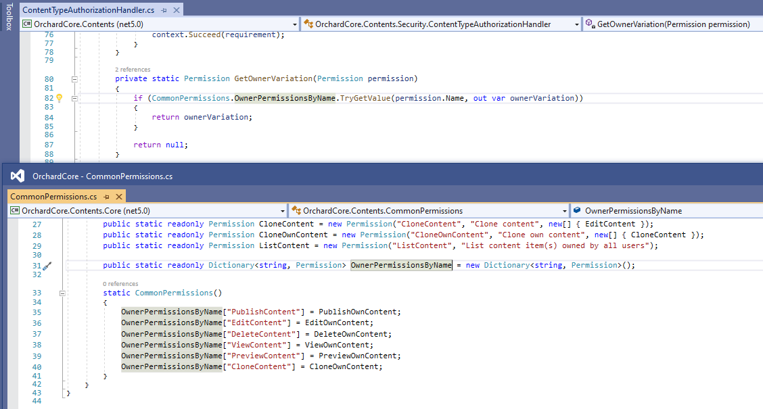This screenshot has height=409, width=763.
Task: Click the C# project icon beside OrchardCore.Contents.Core
Action: 15,210
